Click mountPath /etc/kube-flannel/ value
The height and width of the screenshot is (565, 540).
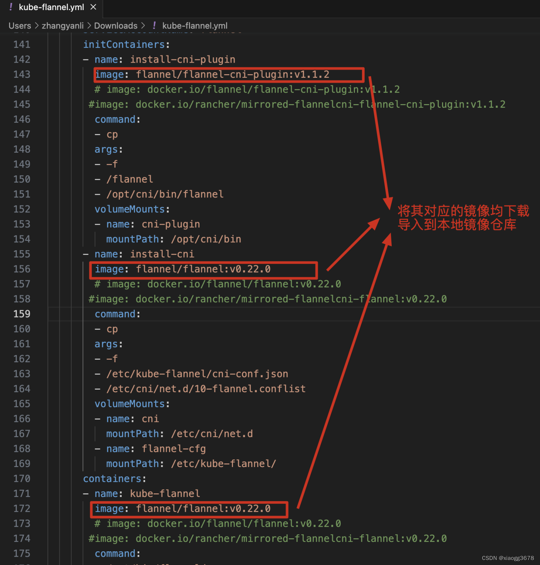click(224, 463)
